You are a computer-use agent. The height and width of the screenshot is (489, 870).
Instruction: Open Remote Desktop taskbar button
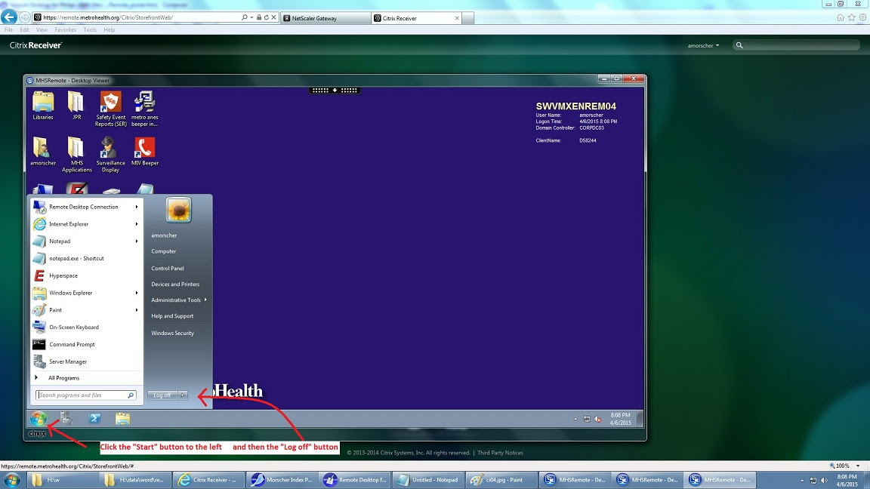pos(356,480)
